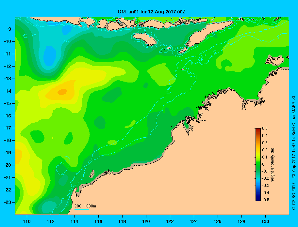
Task: Click latitude label "-12" on the vertical axis
Action: 8,67
